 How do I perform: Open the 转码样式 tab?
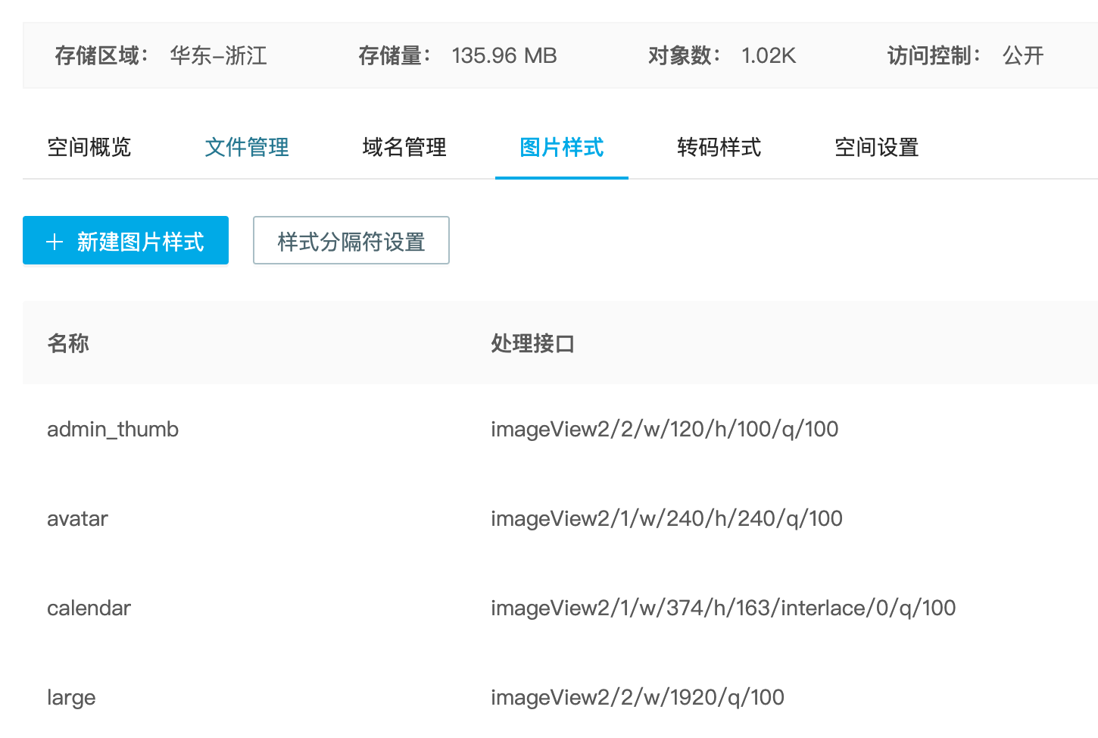point(719,147)
